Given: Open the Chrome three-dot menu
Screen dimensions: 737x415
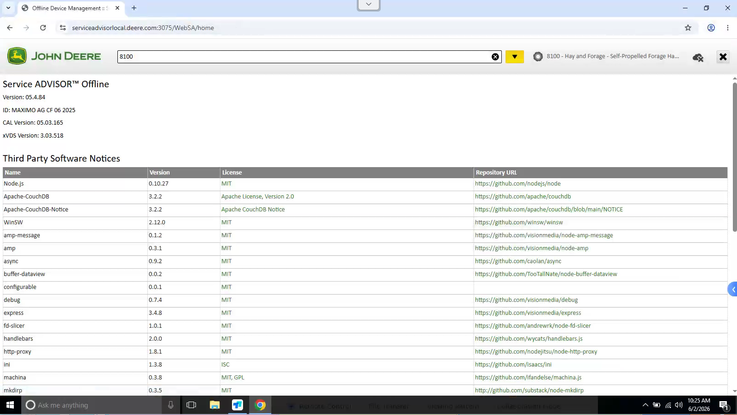Looking at the screenshot, I should click(728, 28).
